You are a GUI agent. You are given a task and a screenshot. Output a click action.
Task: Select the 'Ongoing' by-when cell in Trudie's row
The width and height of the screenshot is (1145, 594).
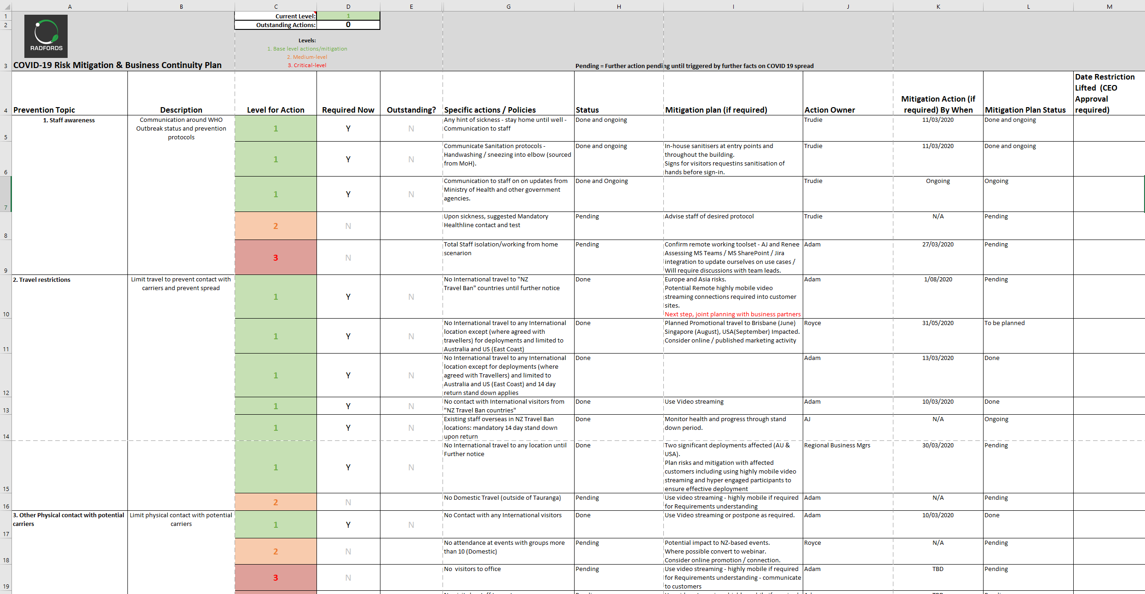pyautogui.click(x=938, y=194)
